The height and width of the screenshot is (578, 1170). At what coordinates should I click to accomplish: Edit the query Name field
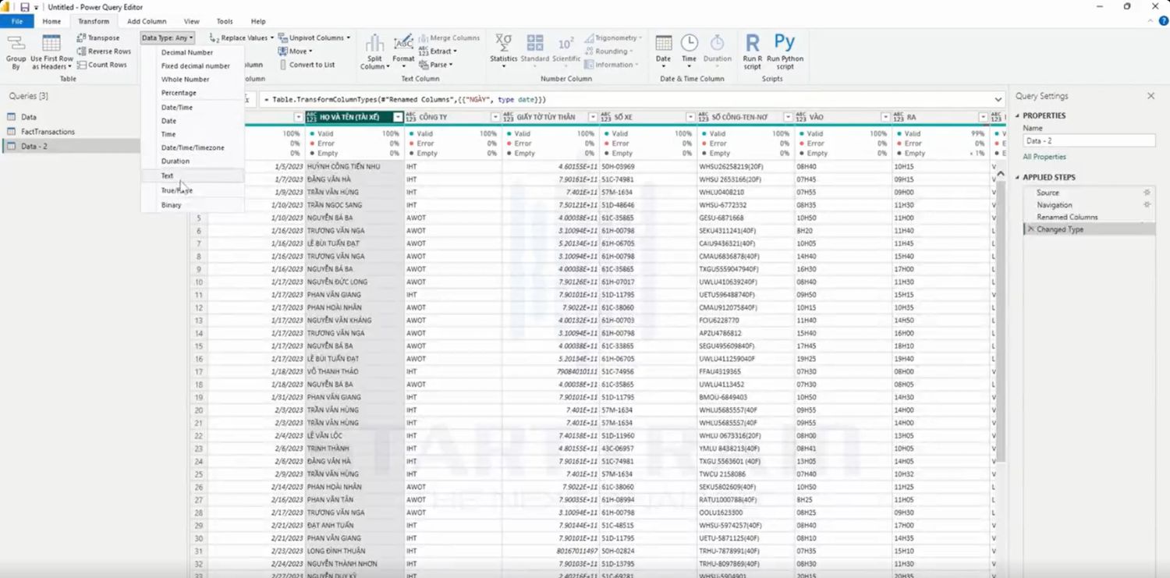(1088, 140)
